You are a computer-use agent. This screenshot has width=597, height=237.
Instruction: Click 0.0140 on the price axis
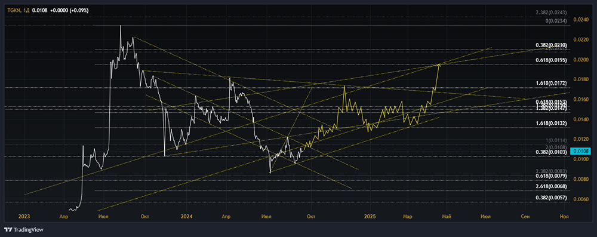tap(581, 119)
